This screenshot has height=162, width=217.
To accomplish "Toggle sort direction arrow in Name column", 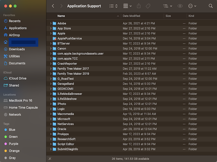I will tap(118, 16).
